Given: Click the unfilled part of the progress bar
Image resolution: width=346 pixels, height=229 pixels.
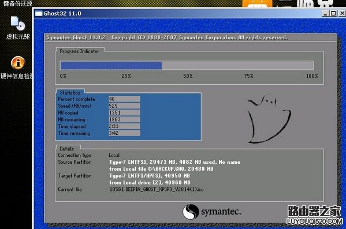Looking at the screenshot, I should coord(237,65).
